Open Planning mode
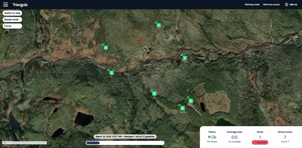This screenshot has height=148, width=302. (x=252, y=4)
